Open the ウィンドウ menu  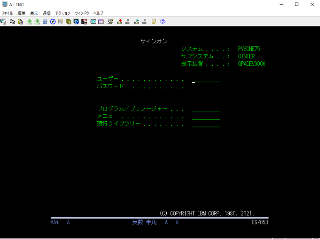click(x=81, y=13)
